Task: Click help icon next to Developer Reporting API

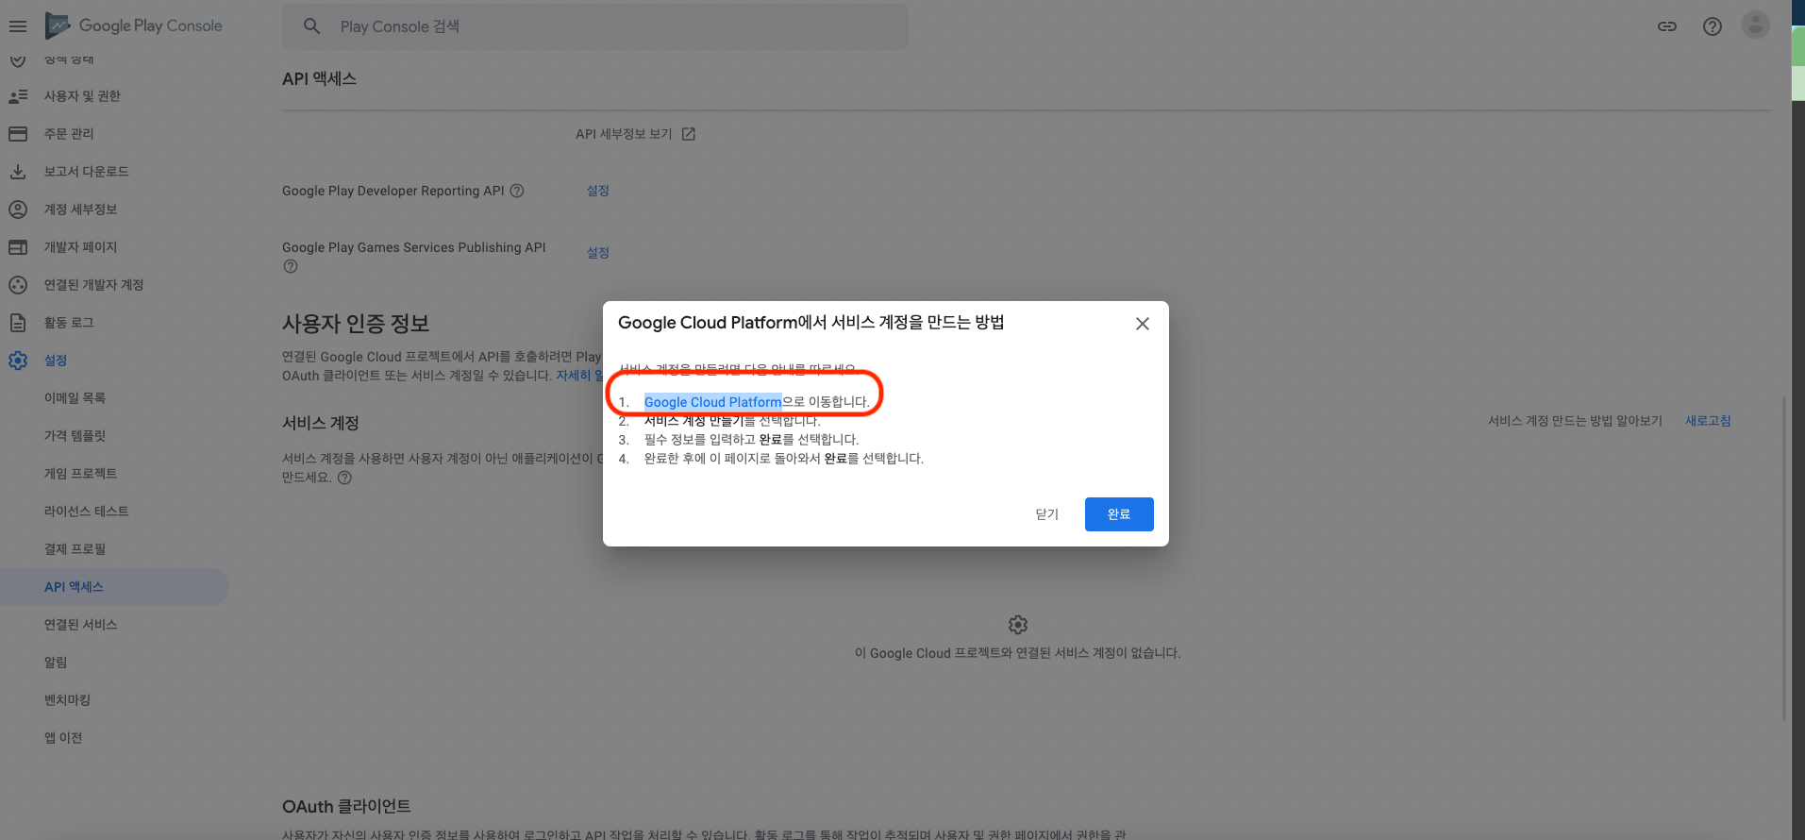Action: coord(517,191)
